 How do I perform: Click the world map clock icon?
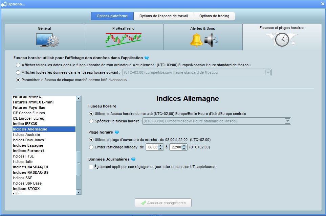282,40
